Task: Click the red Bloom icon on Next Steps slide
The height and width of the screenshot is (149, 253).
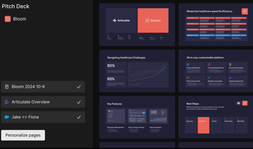Action: pos(245,103)
